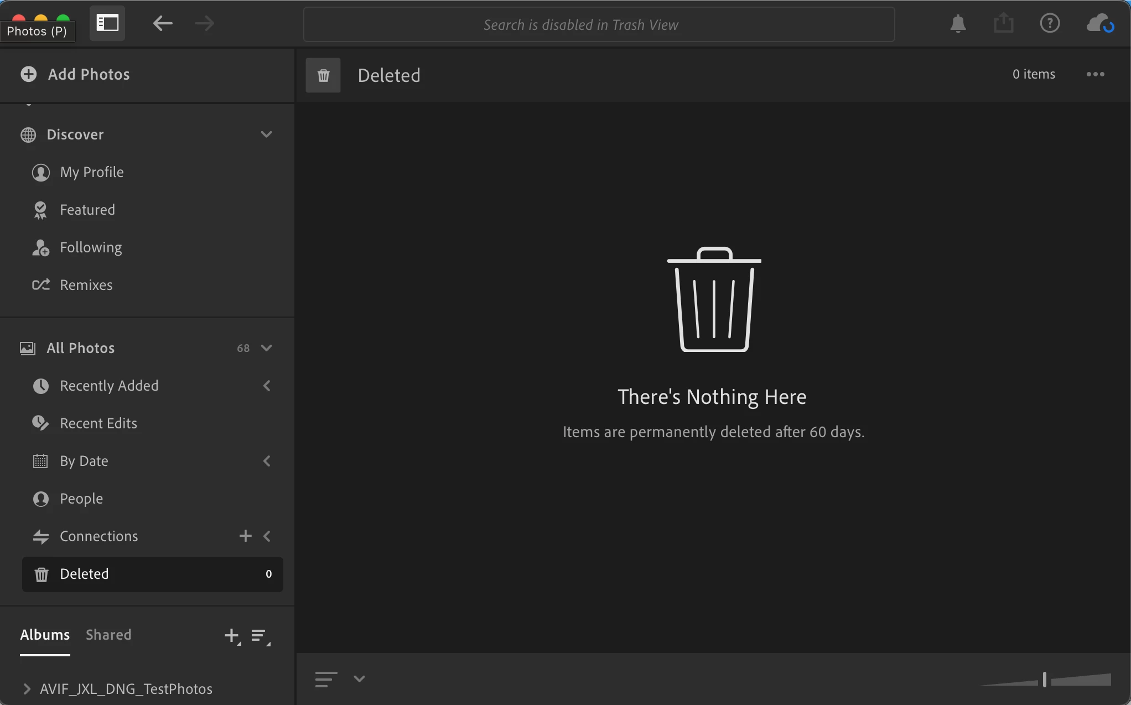Screen dimensions: 1131x705
Task: Expand the Recently Added chevron
Action: [x=267, y=386]
